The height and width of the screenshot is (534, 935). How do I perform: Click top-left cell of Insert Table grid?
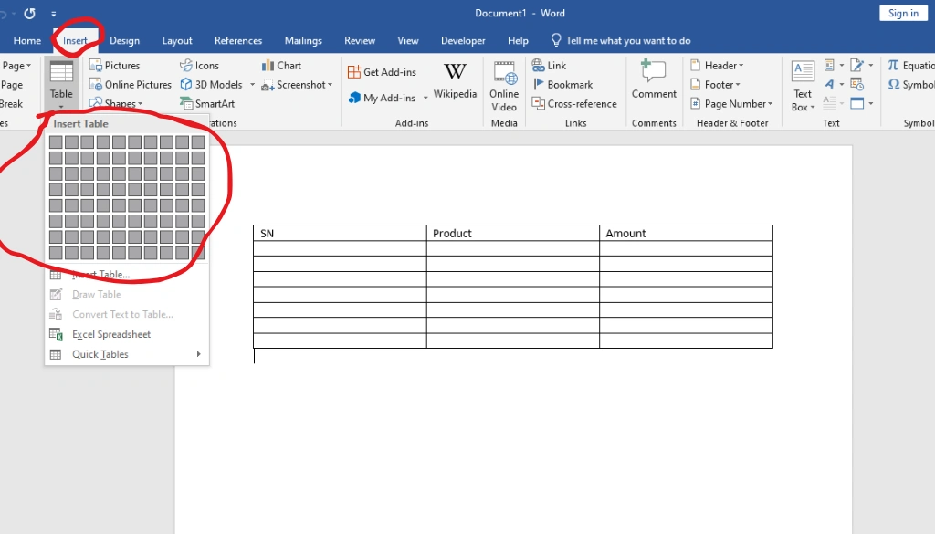point(56,141)
